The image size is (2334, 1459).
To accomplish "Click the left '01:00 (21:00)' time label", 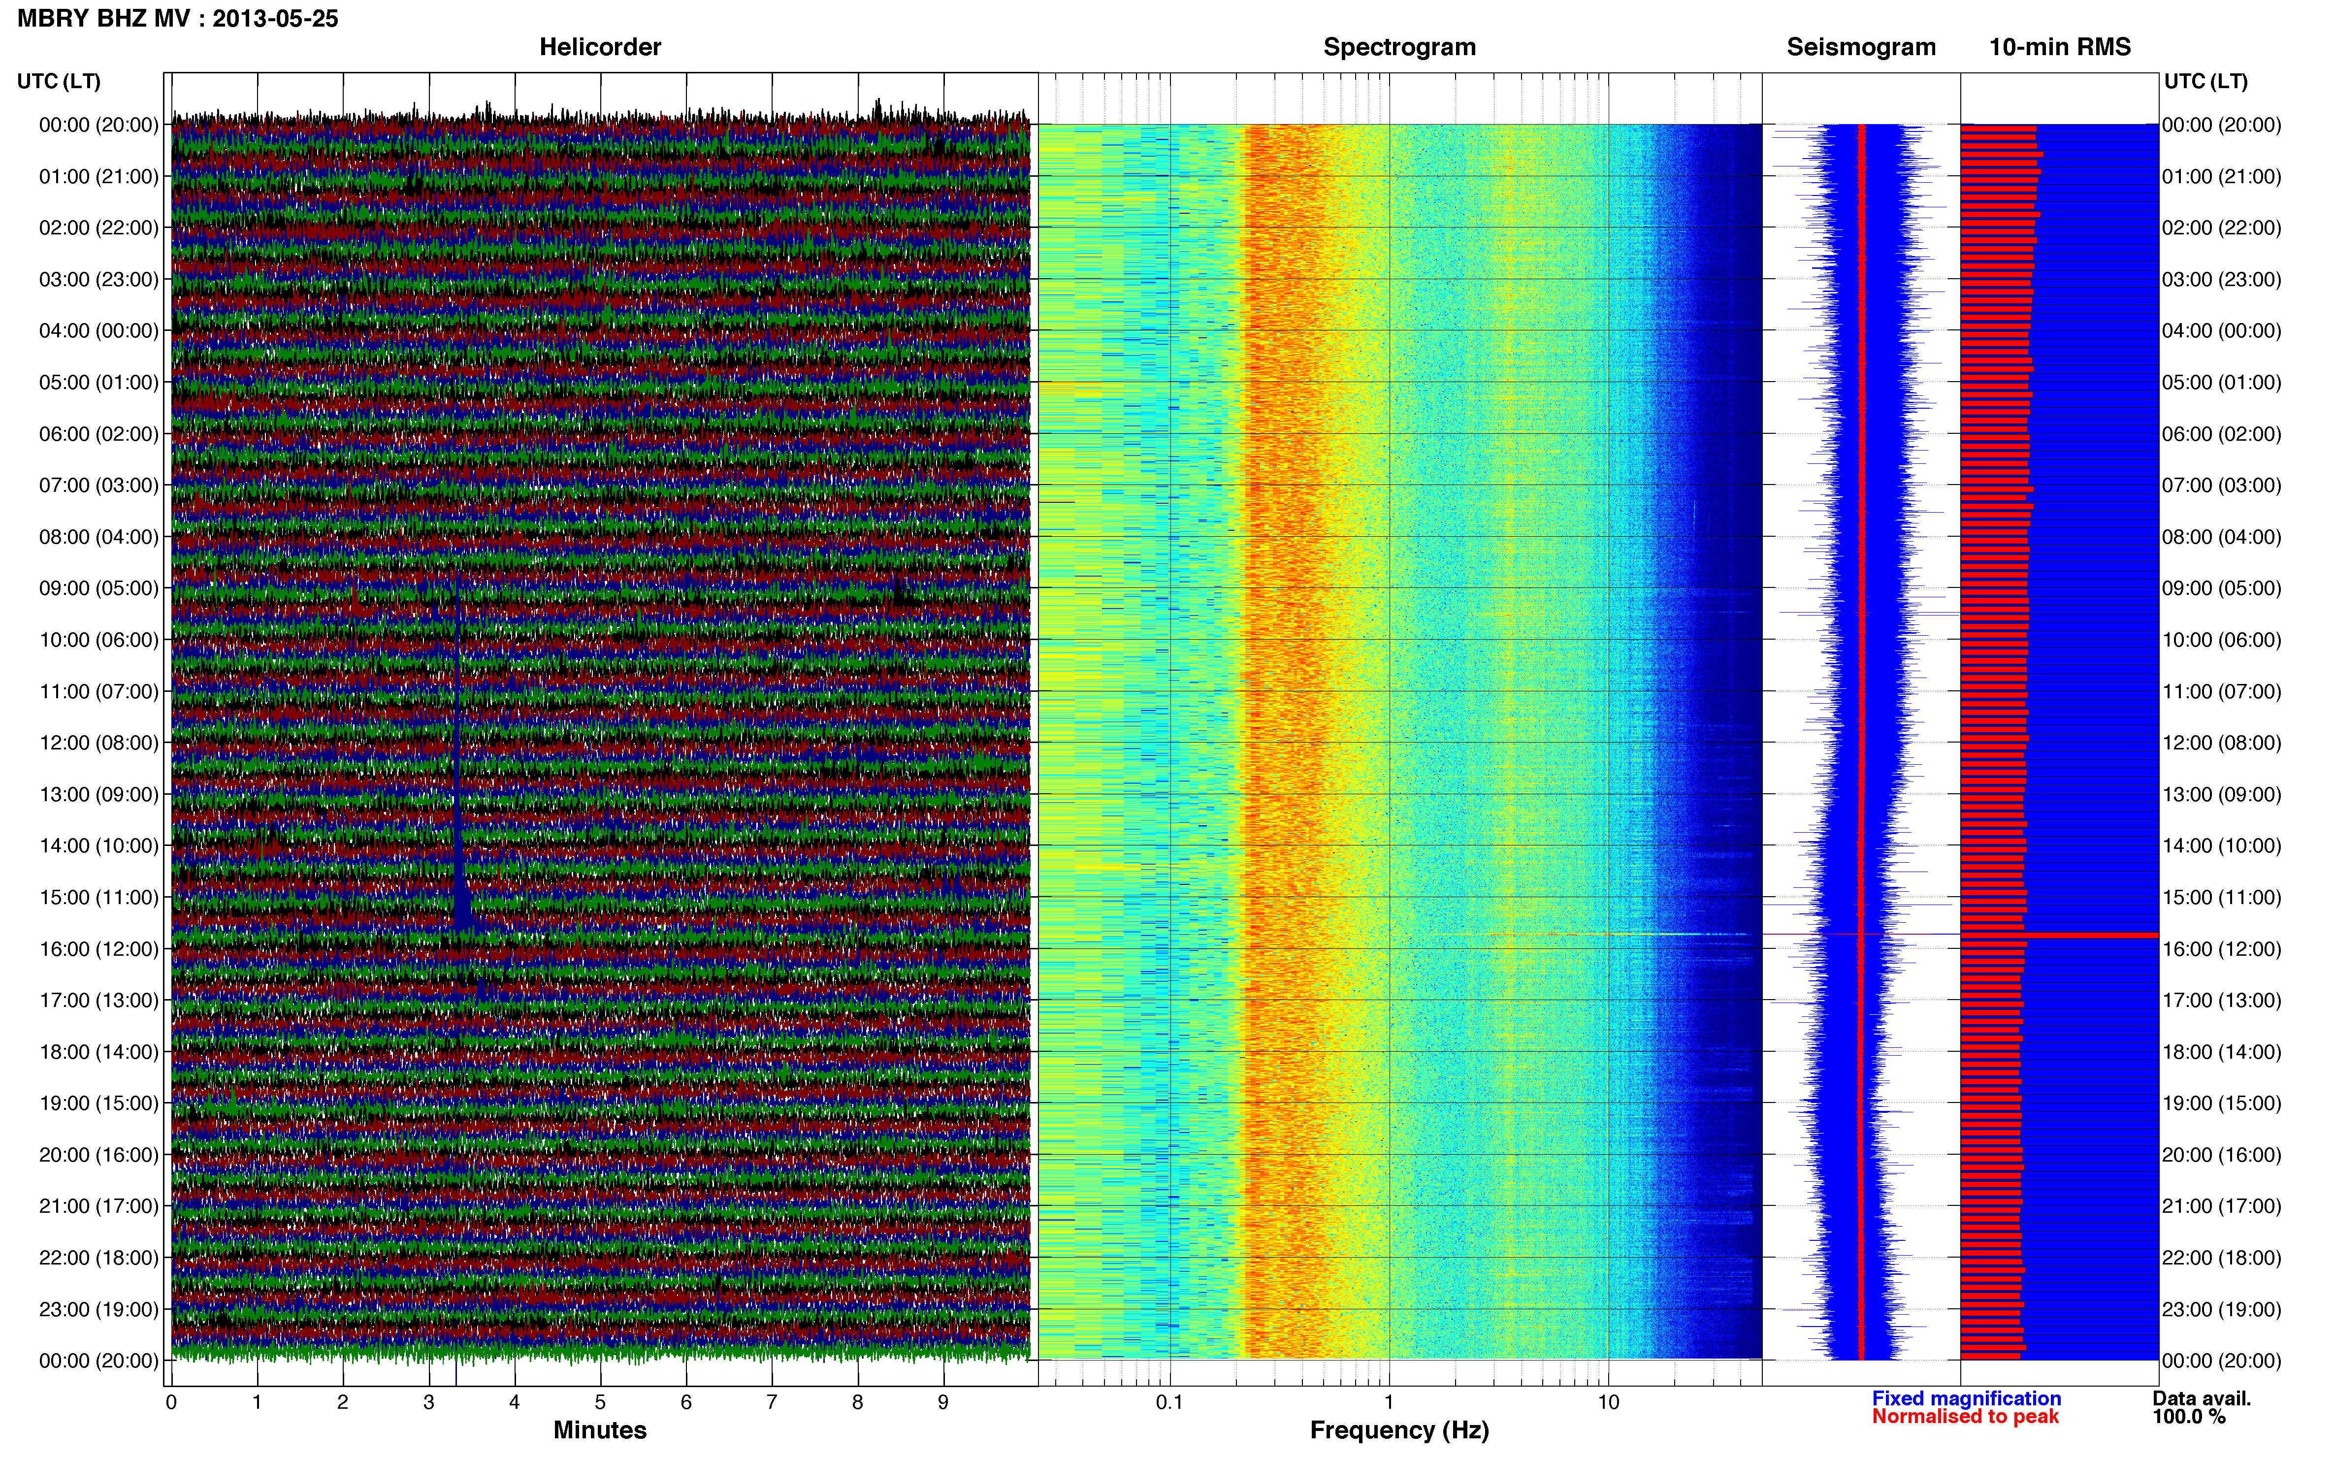I will coord(98,177).
